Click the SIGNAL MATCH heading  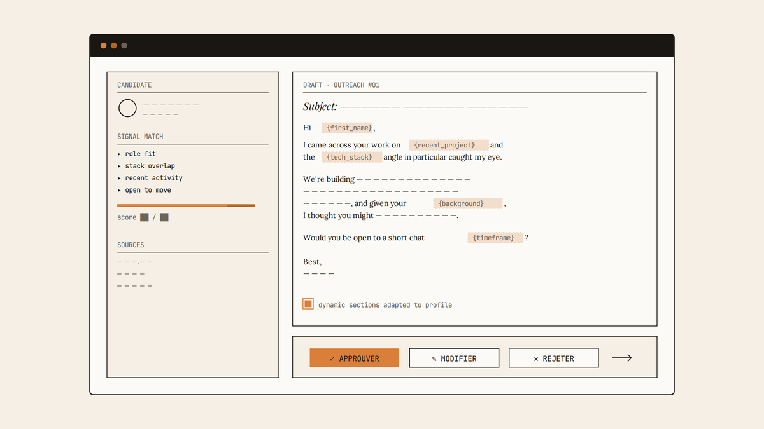140,137
